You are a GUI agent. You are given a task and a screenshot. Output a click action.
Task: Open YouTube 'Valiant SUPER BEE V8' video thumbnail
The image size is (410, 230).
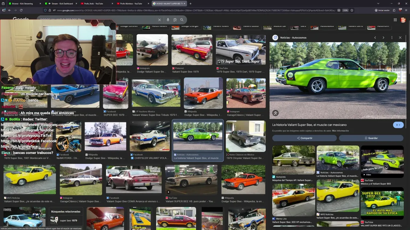191,180
